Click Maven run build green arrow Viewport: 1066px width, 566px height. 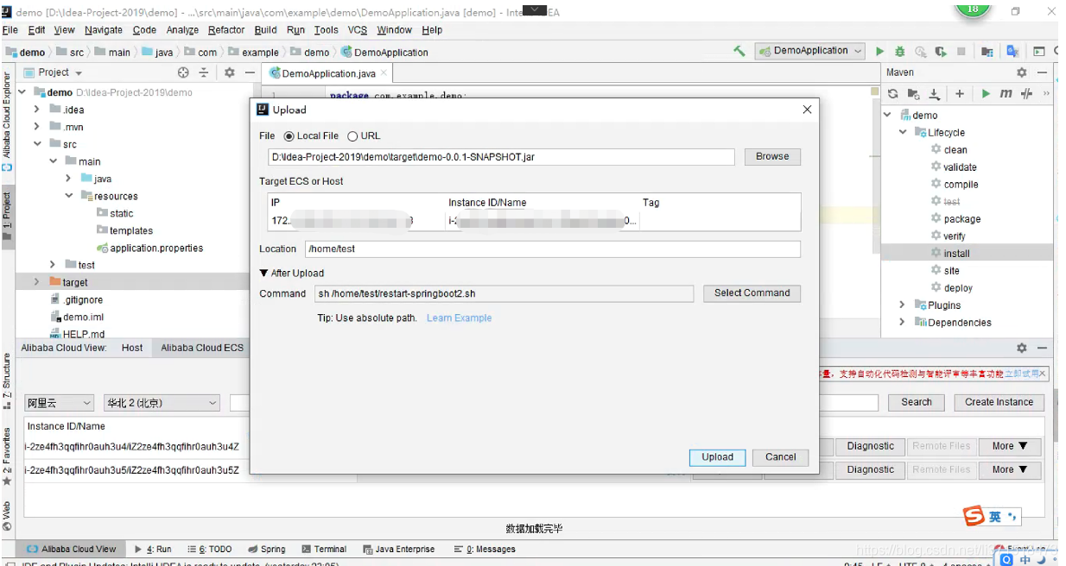[986, 93]
